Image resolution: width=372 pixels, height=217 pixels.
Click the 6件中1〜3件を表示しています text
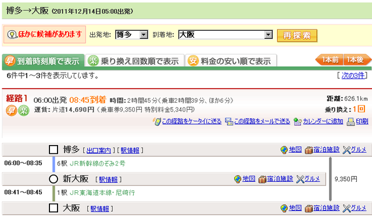(x=53, y=76)
